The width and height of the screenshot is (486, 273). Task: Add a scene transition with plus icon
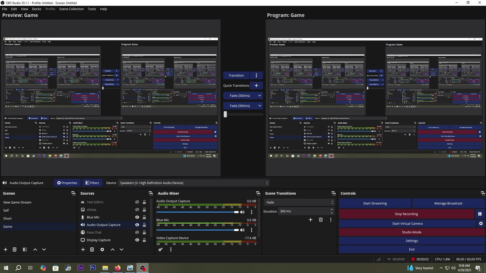(x=310, y=220)
